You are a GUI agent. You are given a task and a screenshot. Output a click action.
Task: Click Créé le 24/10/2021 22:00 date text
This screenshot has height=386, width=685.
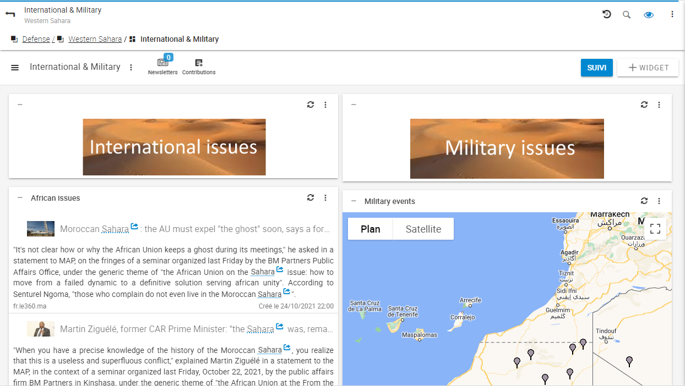[x=296, y=306]
